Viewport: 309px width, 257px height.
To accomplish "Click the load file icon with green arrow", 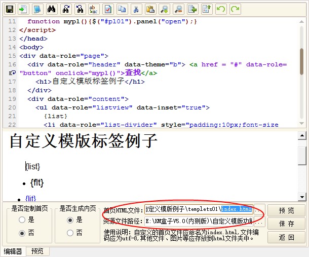I will click(23, 9).
